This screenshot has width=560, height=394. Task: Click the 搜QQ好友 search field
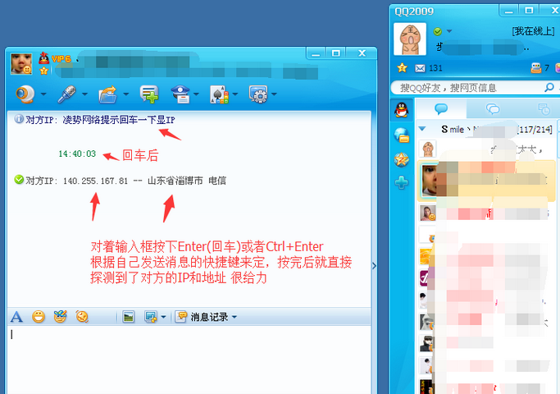coord(468,88)
